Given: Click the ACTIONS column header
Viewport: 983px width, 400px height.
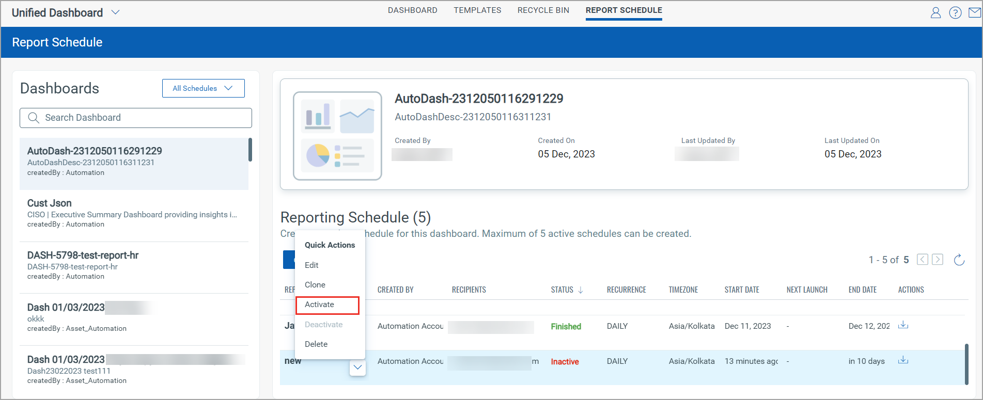Looking at the screenshot, I should pos(911,290).
